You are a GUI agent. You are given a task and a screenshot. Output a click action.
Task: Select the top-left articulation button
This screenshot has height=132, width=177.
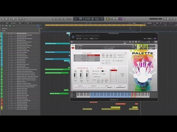[x=80, y=55]
